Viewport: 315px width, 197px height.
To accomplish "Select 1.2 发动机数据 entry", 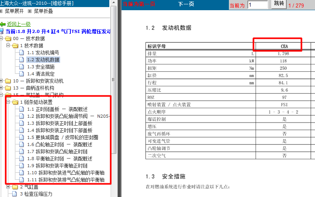I will 43,60.
